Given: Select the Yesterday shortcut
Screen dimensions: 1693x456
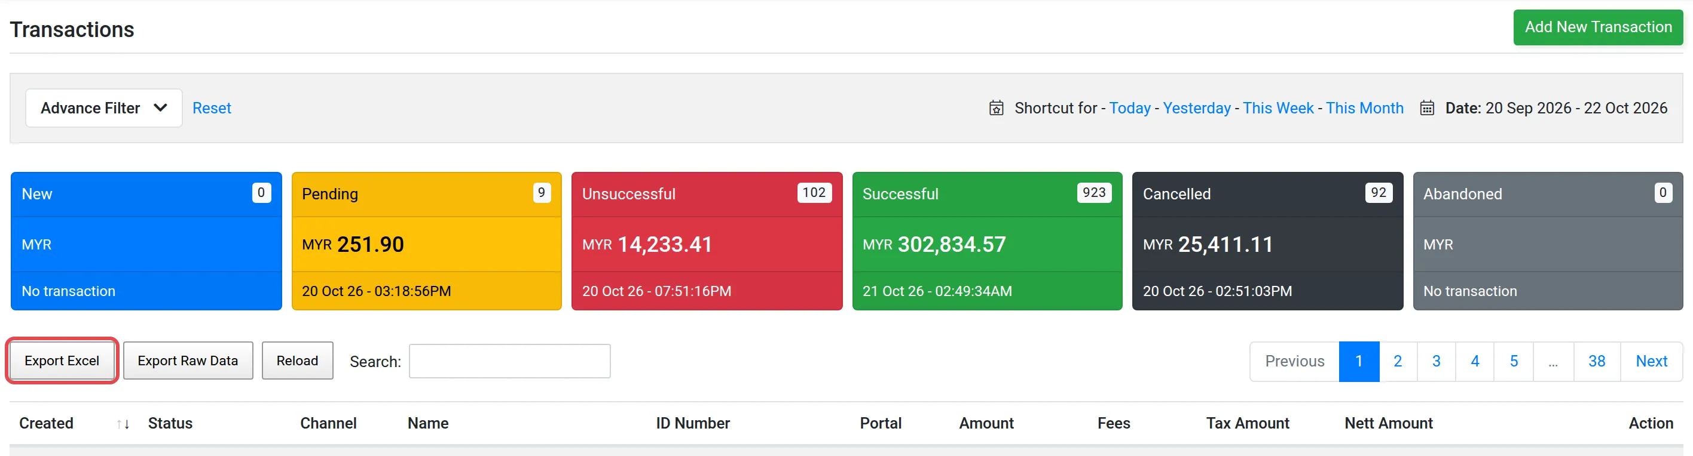Looking at the screenshot, I should [1197, 108].
